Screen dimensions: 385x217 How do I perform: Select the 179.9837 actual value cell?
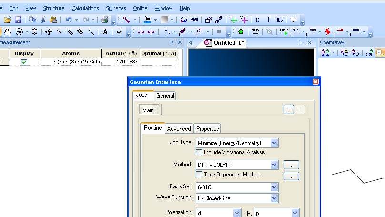coord(121,62)
